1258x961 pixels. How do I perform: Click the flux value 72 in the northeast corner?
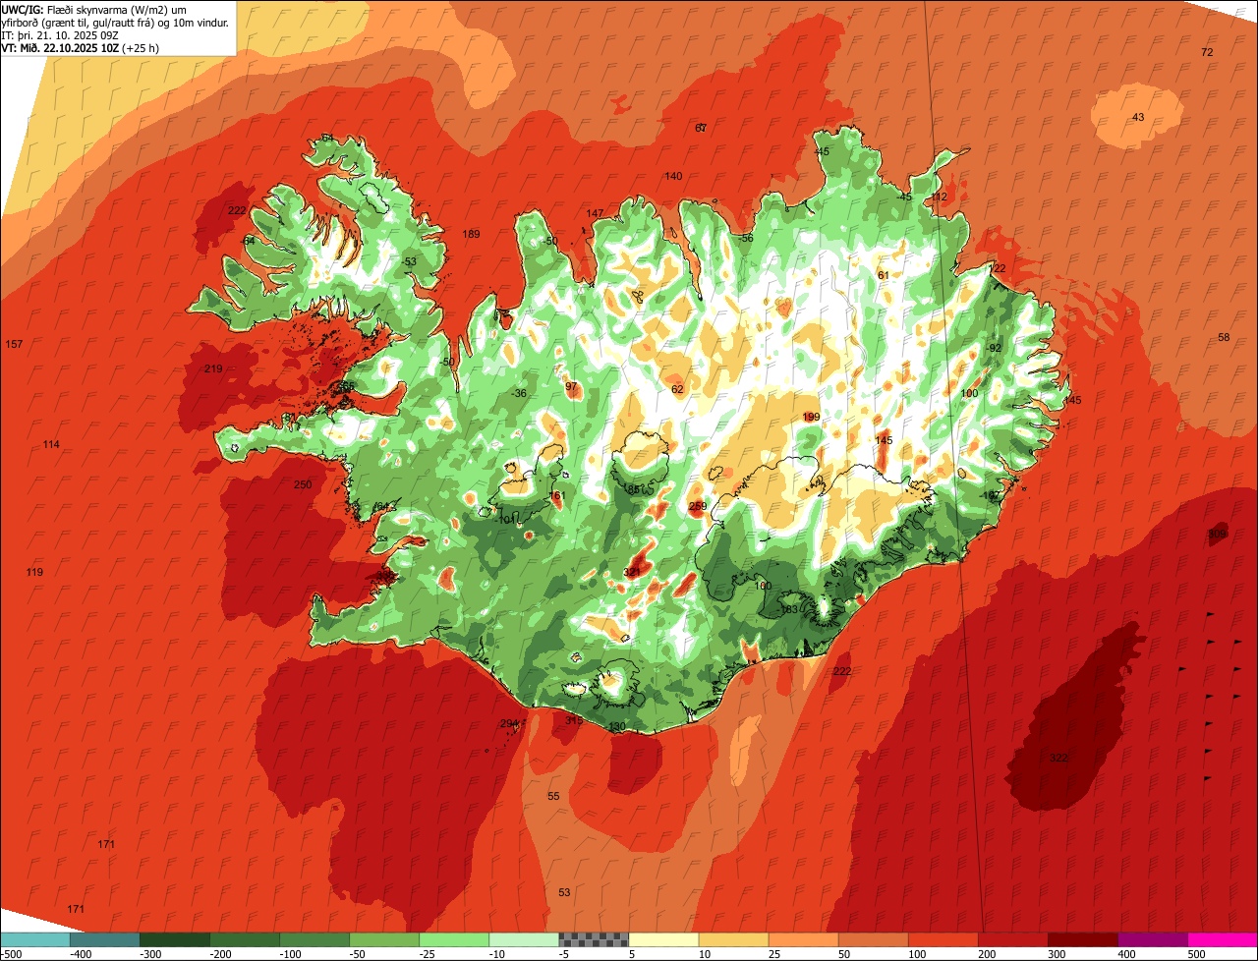(x=1207, y=52)
